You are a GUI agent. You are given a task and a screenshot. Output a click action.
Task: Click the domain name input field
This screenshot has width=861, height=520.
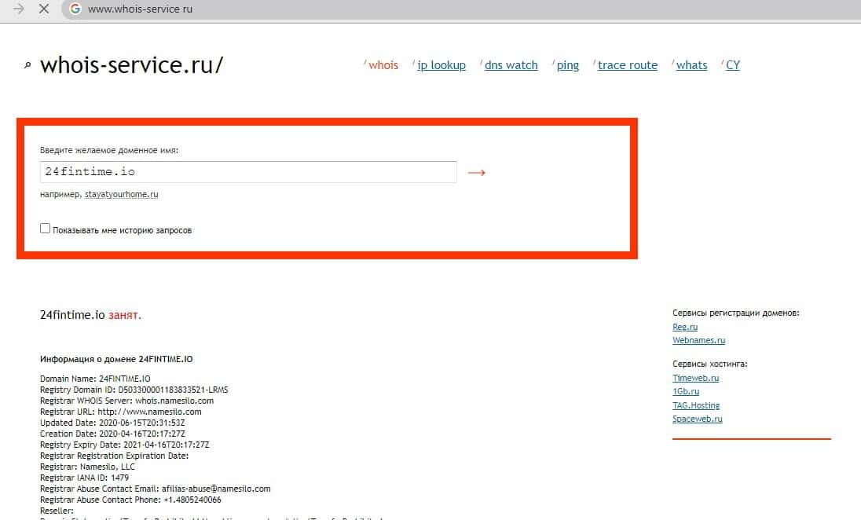pyautogui.click(x=248, y=172)
